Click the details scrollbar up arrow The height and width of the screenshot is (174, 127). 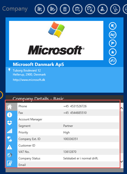pyautogui.click(x=121, y=108)
